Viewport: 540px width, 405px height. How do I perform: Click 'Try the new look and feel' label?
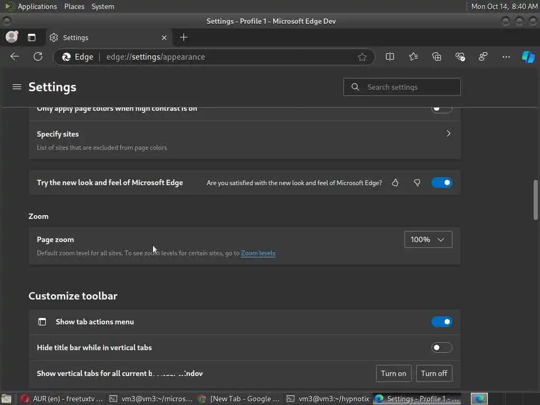pyautogui.click(x=110, y=182)
